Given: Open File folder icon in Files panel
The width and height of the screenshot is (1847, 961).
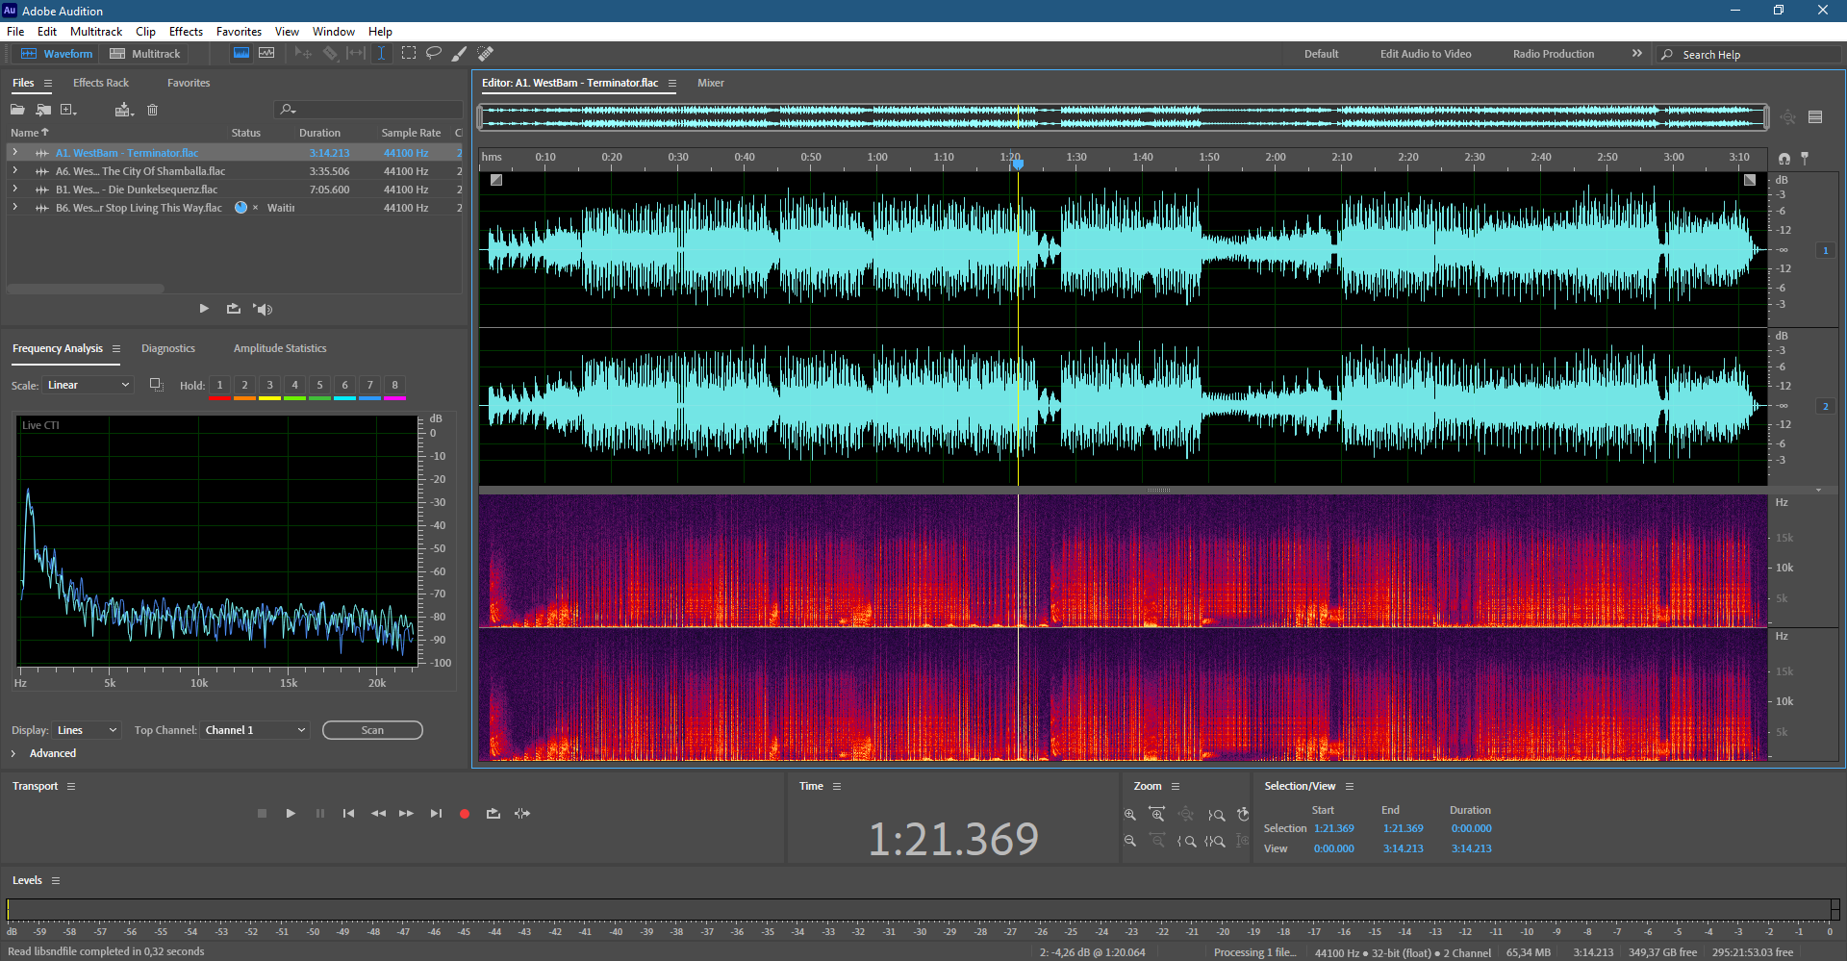Looking at the screenshot, I should click(x=17, y=110).
